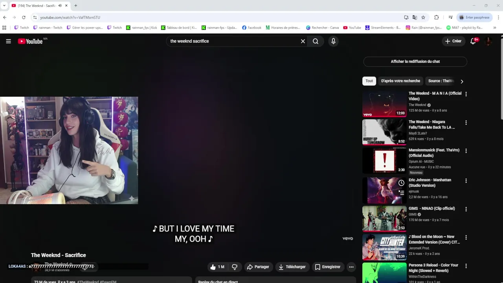Add Eric Johnson video to queue
The width and height of the screenshot is (503, 283).
(401, 192)
